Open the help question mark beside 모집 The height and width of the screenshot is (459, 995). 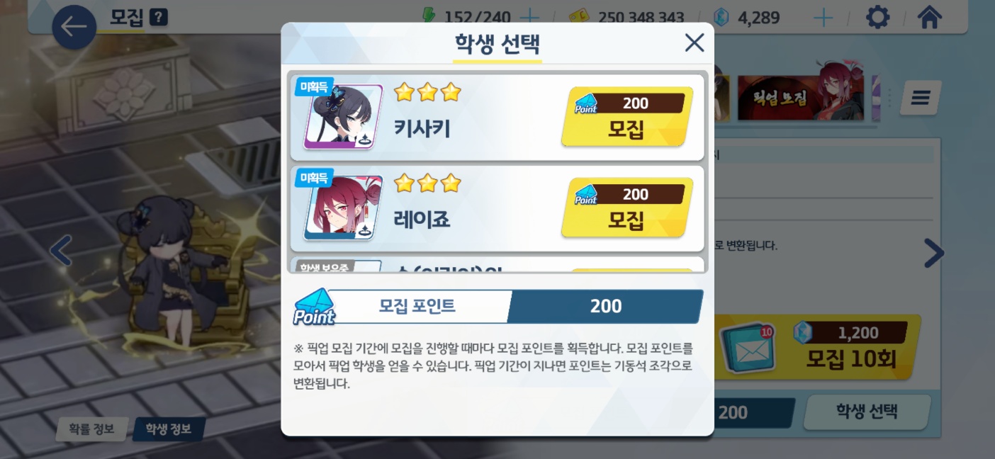click(x=159, y=18)
